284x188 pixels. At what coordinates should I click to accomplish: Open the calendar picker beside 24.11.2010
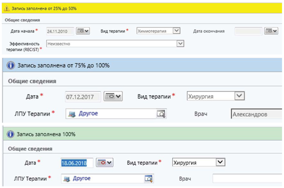pos(83,31)
